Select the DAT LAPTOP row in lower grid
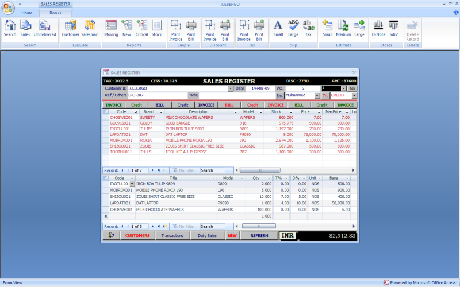Image resolution: width=460 pixels, height=287 pixels. [229, 203]
